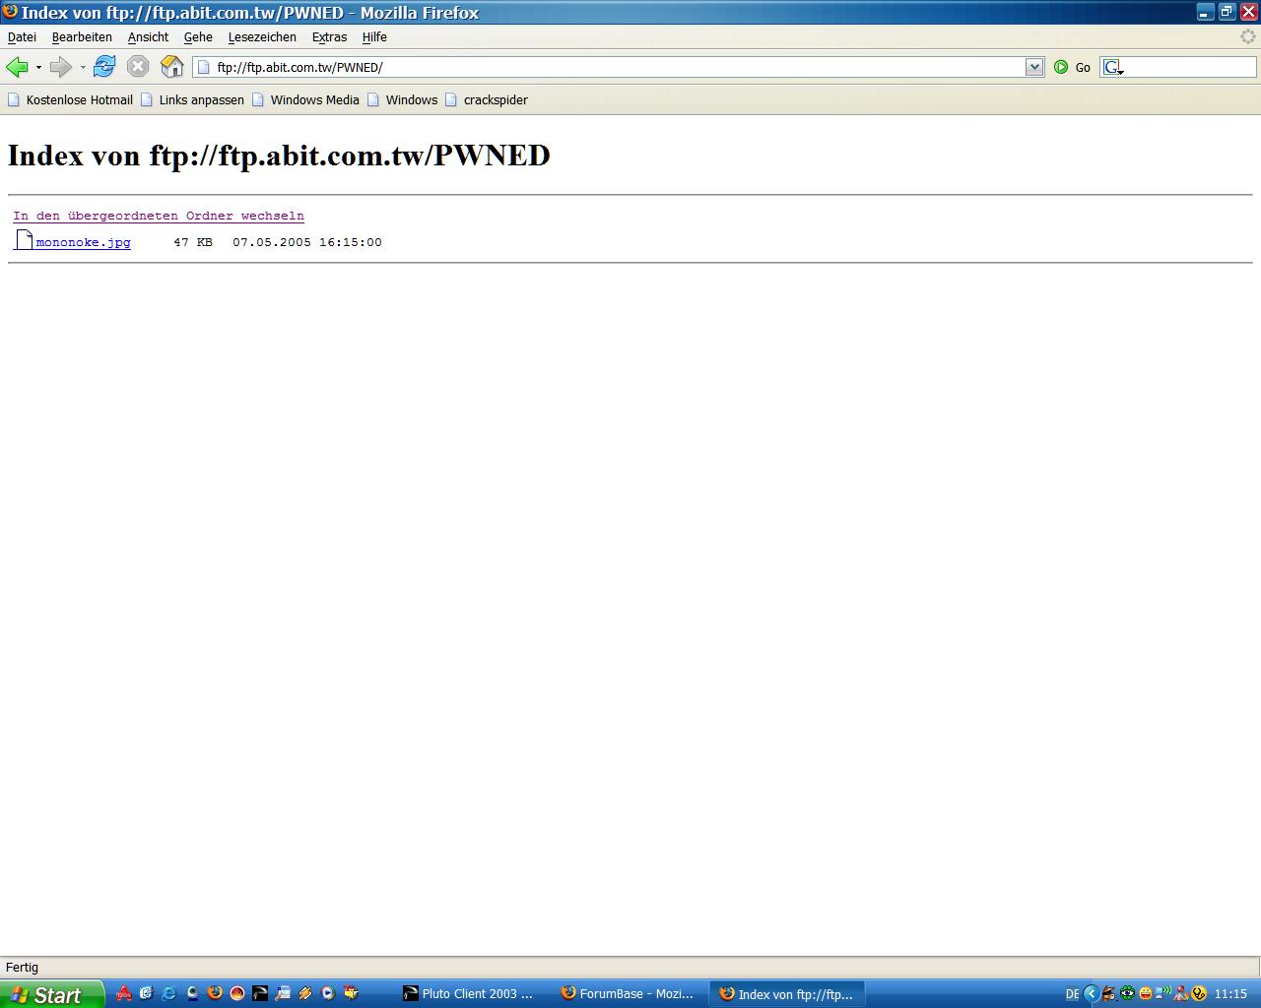Open the back button history dropdown

38,67
